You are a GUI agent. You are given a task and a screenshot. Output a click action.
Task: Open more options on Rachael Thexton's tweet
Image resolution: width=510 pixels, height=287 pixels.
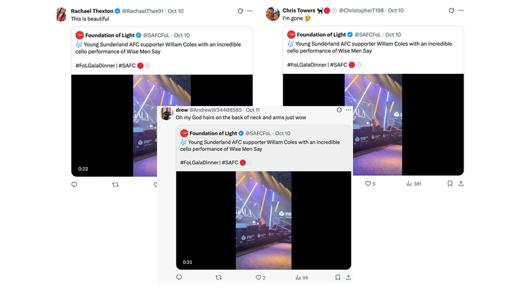[x=252, y=11]
